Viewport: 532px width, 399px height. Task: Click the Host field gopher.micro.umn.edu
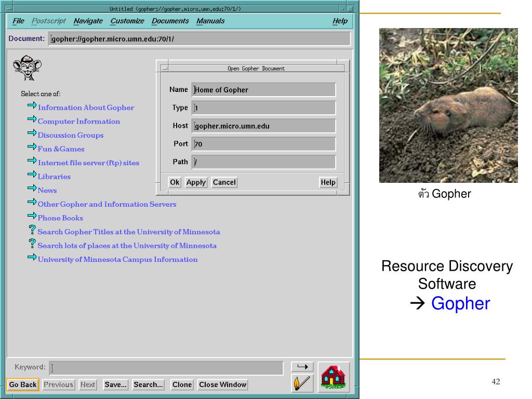[x=263, y=126]
